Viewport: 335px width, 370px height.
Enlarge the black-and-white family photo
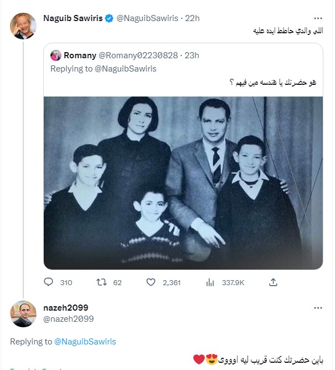click(183, 183)
